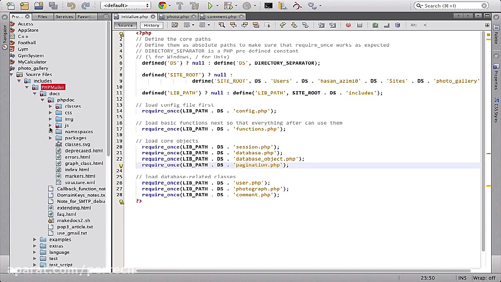Image resolution: width=501 pixels, height=282 pixels.
Task: Expand the namespaces folder
Action: tap(50, 132)
